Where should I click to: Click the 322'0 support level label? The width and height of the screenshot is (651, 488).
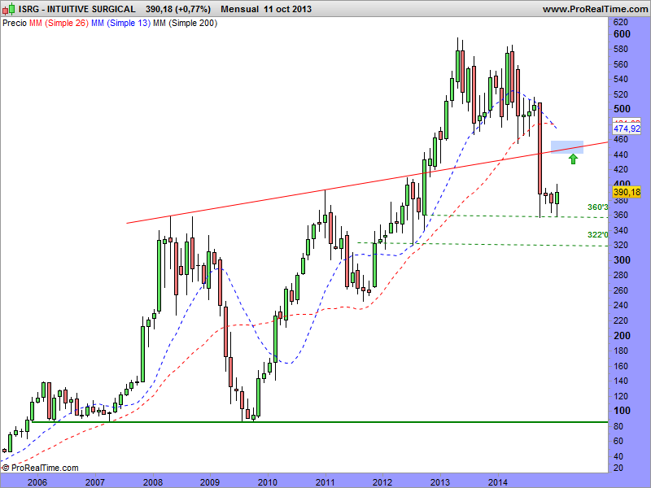tap(598, 235)
